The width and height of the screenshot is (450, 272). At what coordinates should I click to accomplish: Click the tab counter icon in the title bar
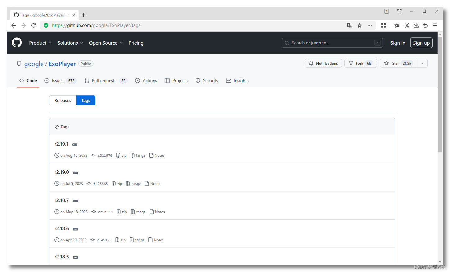click(387, 11)
